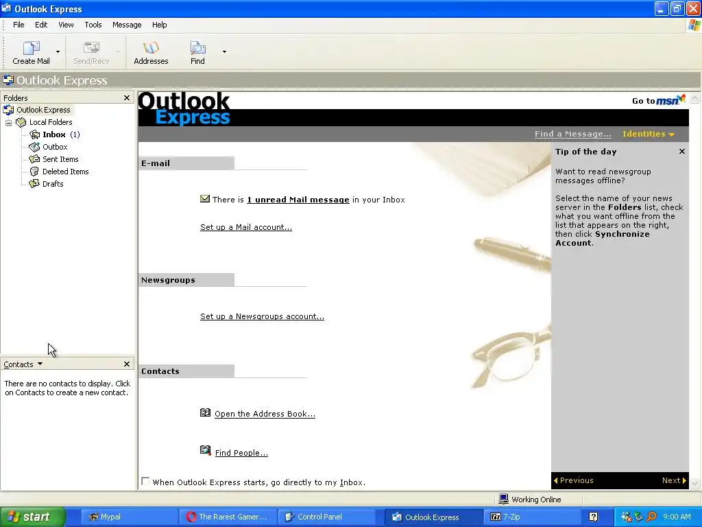Image resolution: width=702 pixels, height=527 pixels.
Task: Open the Find dropdown arrow
Action: [x=224, y=52]
